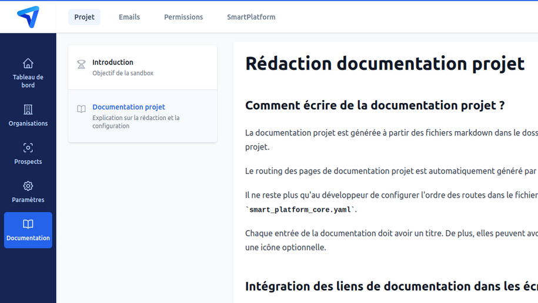Image resolution: width=538 pixels, height=303 pixels.
Task: Click the Organisations sidebar label
Action: click(x=28, y=124)
